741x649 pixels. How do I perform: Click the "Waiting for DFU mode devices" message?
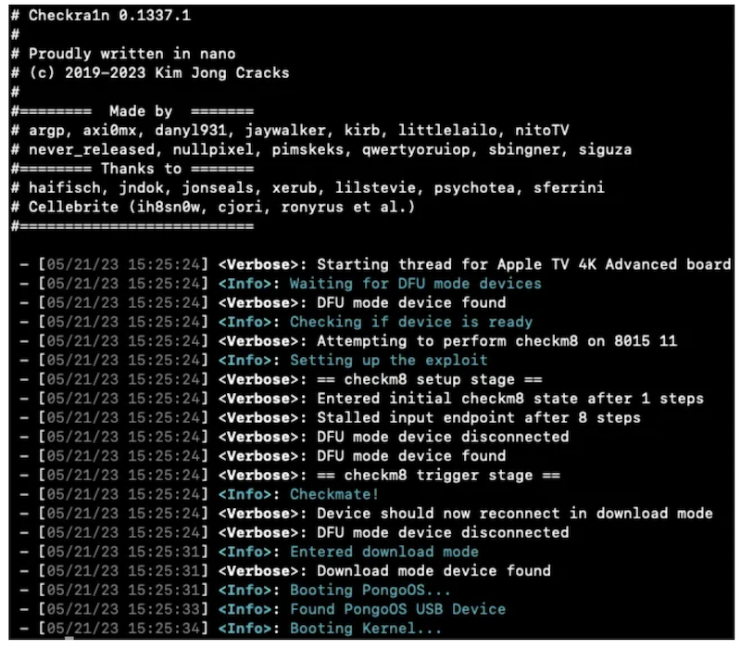click(415, 284)
